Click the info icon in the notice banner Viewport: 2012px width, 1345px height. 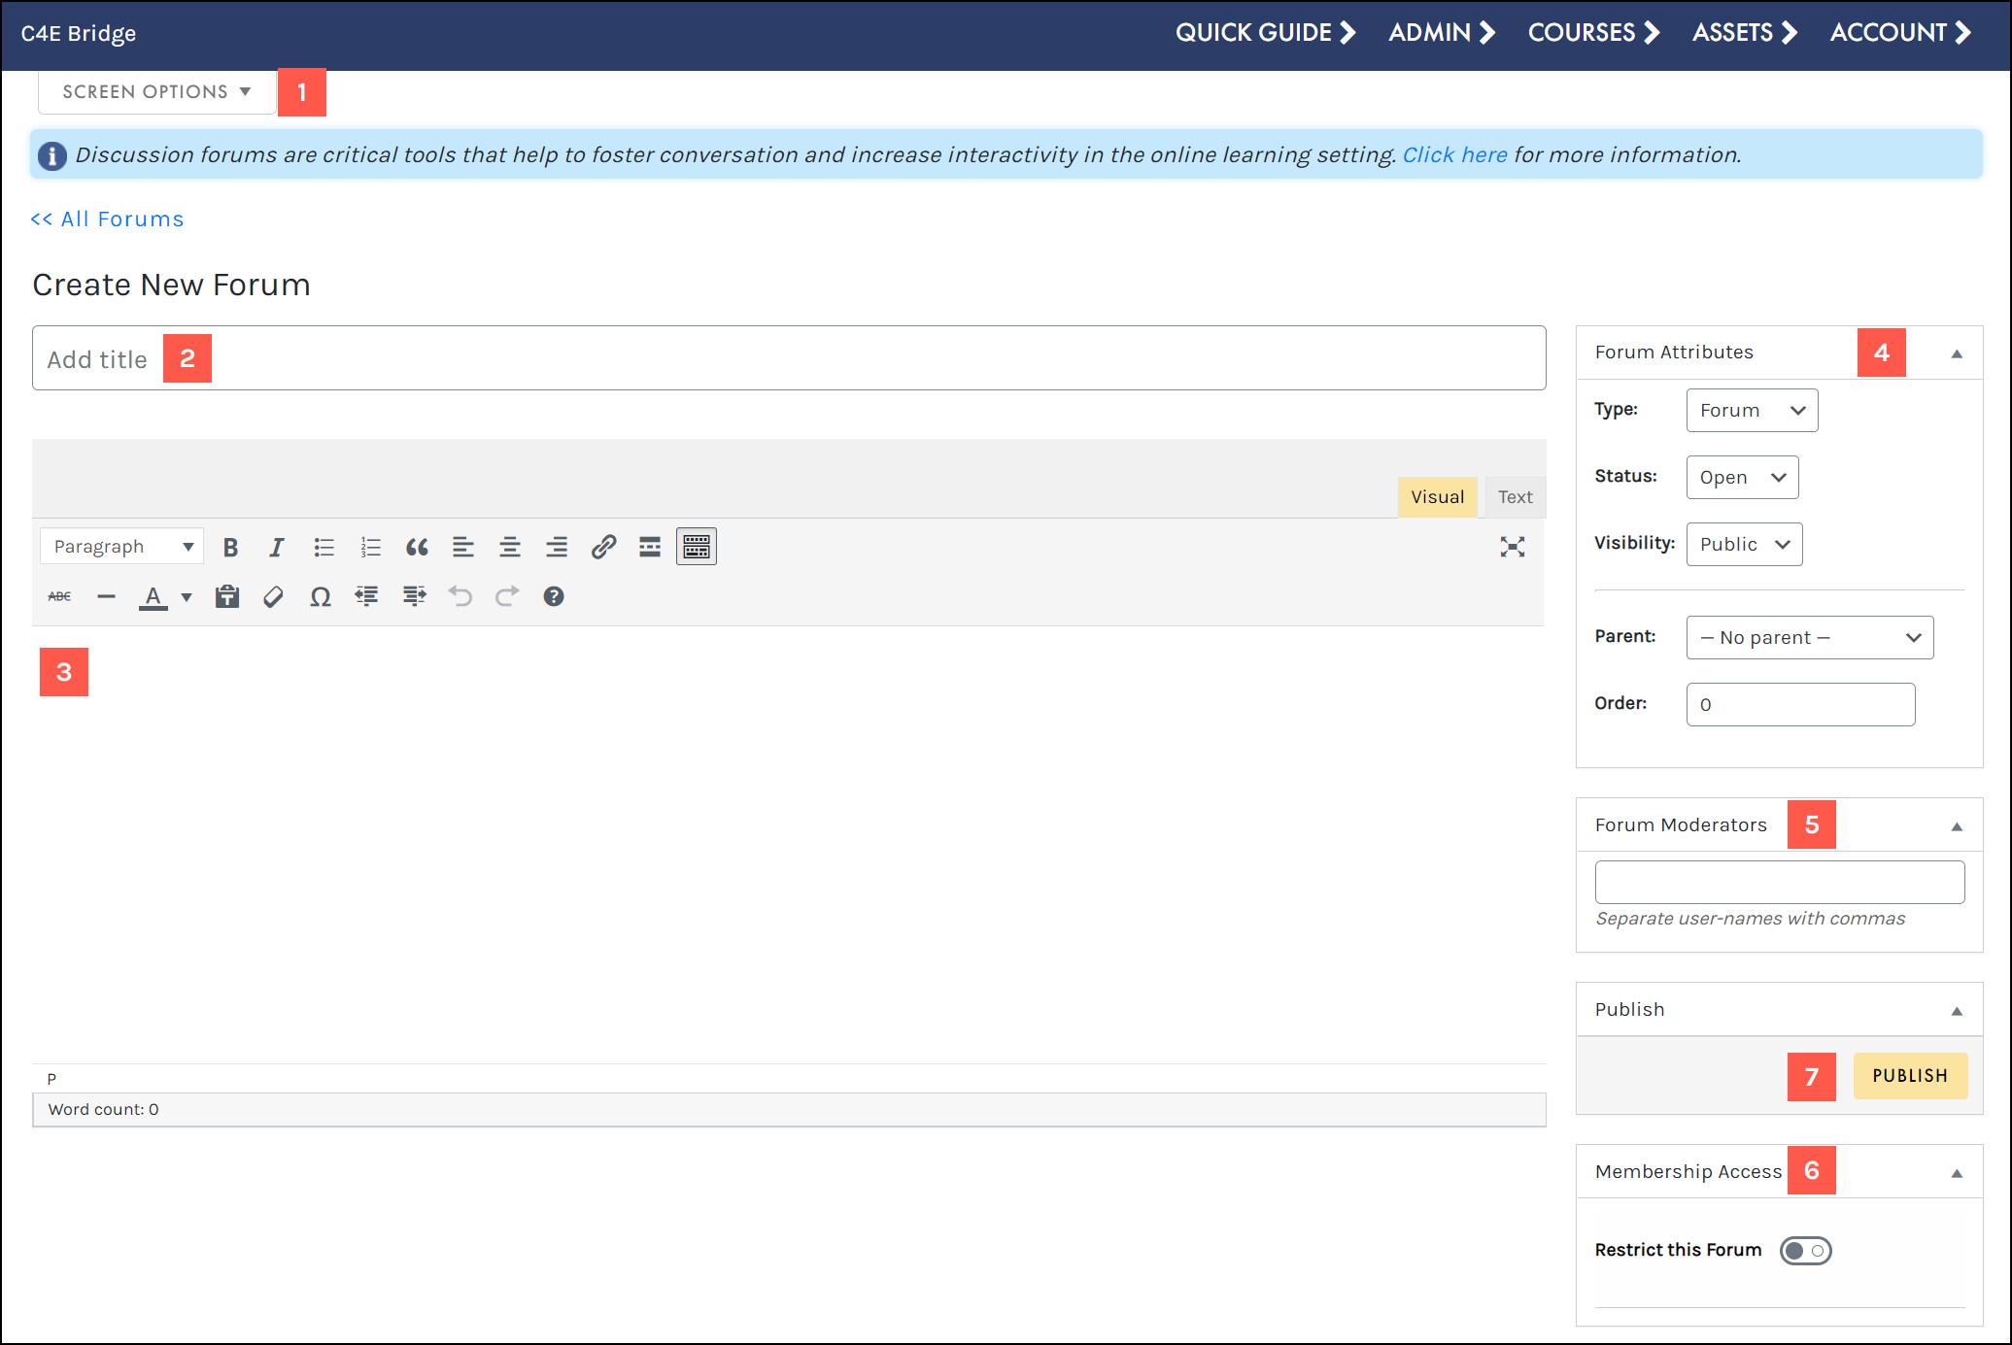[52, 155]
